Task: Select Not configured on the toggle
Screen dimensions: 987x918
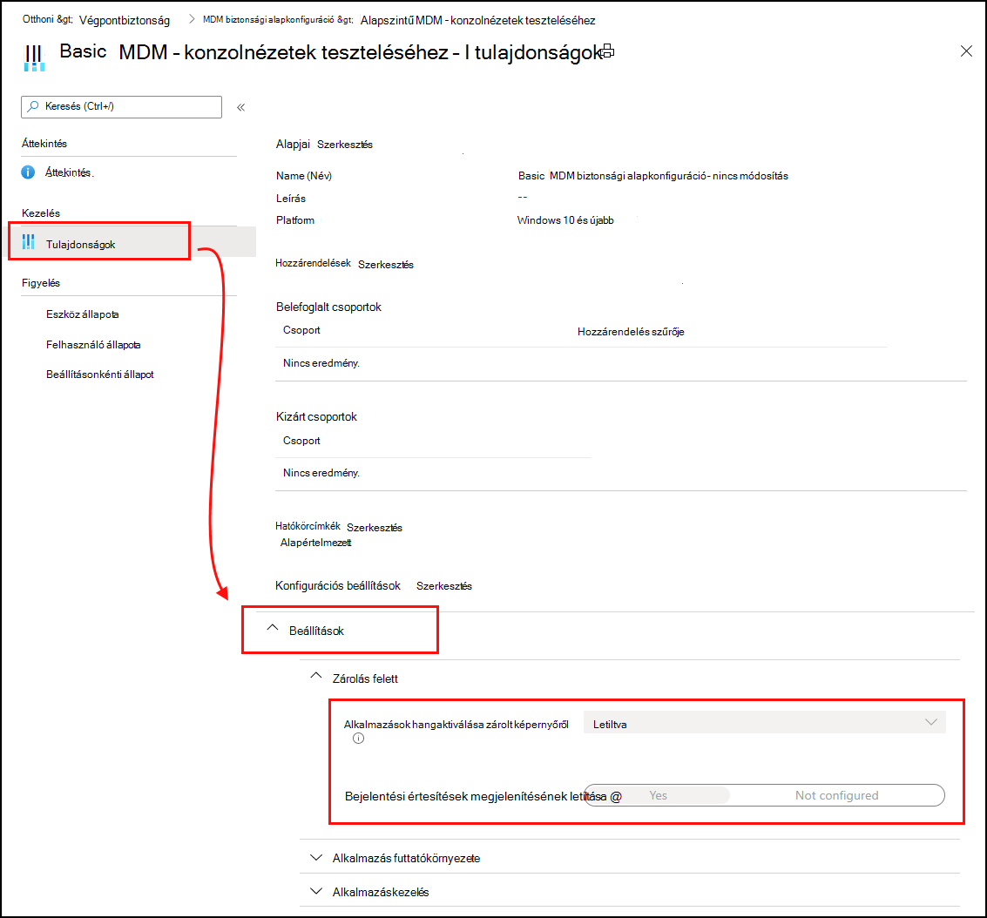Action: [836, 795]
